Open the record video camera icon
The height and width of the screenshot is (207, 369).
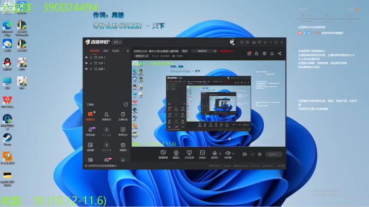[x=245, y=154]
